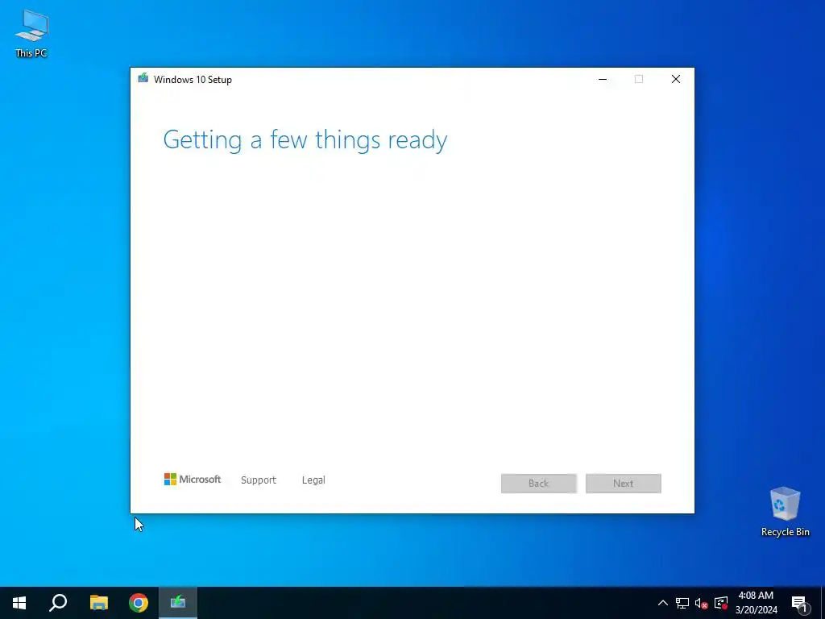Open clock showing 4:08 AM
Screen dimensions: 825x619
pos(756,603)
